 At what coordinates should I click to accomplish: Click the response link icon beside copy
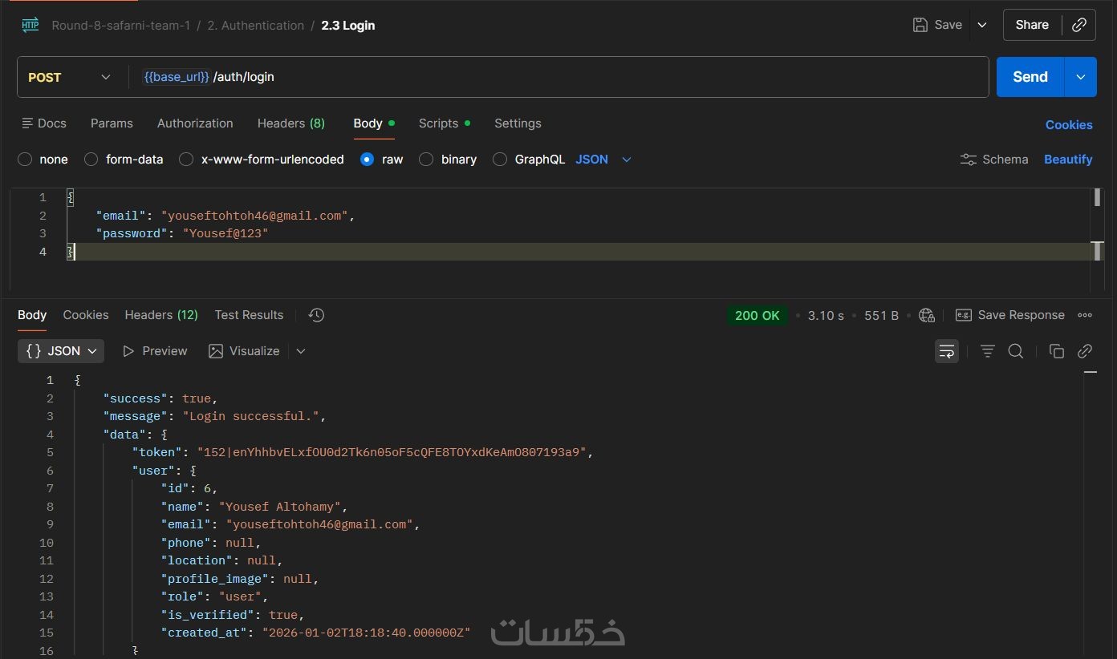[x=1085, y=351]
